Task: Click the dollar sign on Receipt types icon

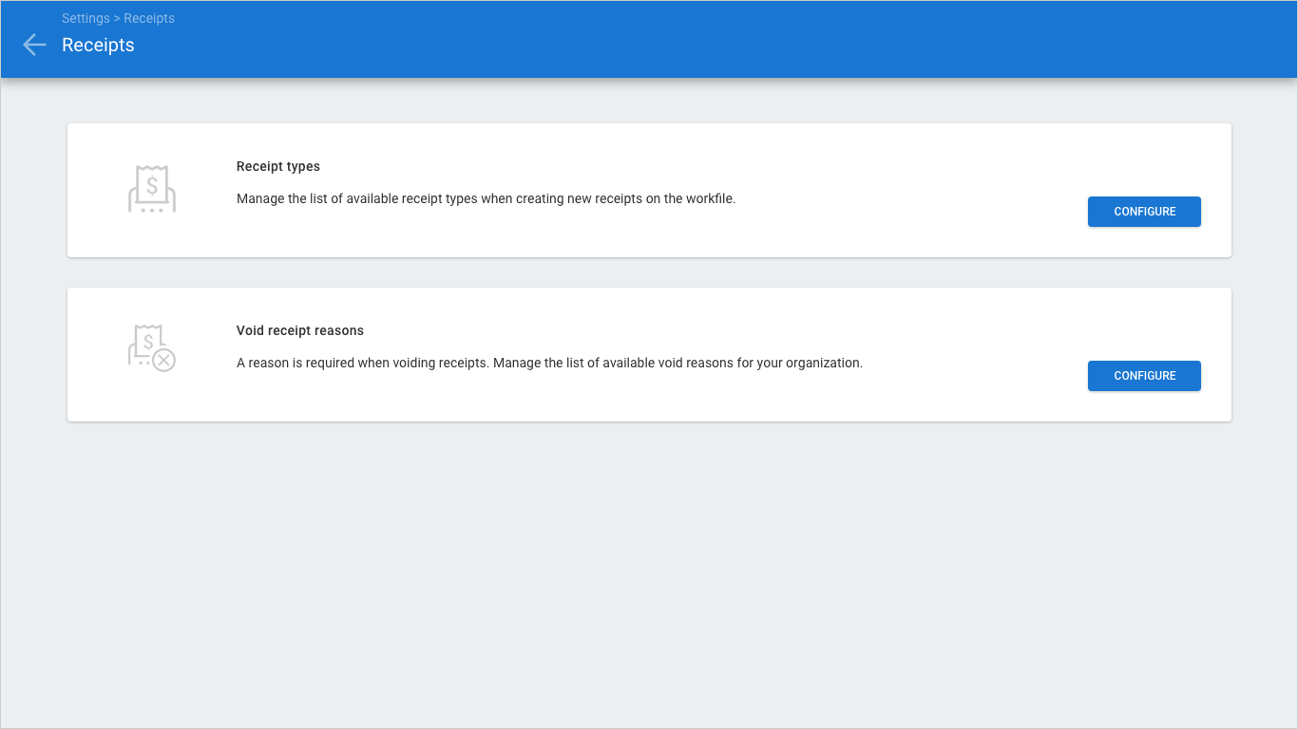Action: [x=152, y=184]
